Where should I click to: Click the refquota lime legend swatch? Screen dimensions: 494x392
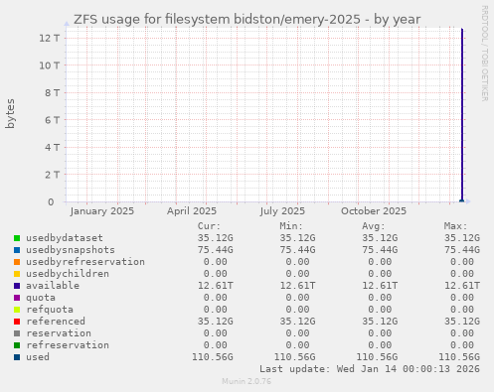(17, 310)
